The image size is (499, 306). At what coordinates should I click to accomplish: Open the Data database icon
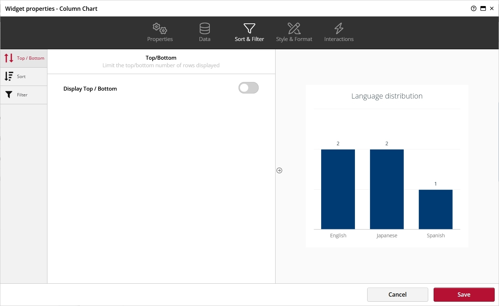[x=205, y=28]
